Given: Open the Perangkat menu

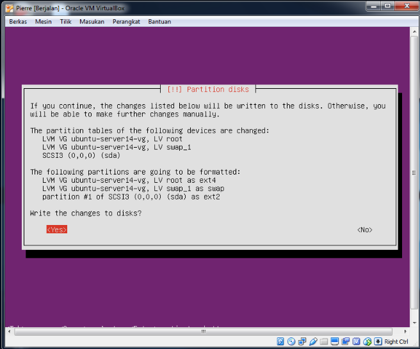Looking at the screenshot, I should (126, 22).
